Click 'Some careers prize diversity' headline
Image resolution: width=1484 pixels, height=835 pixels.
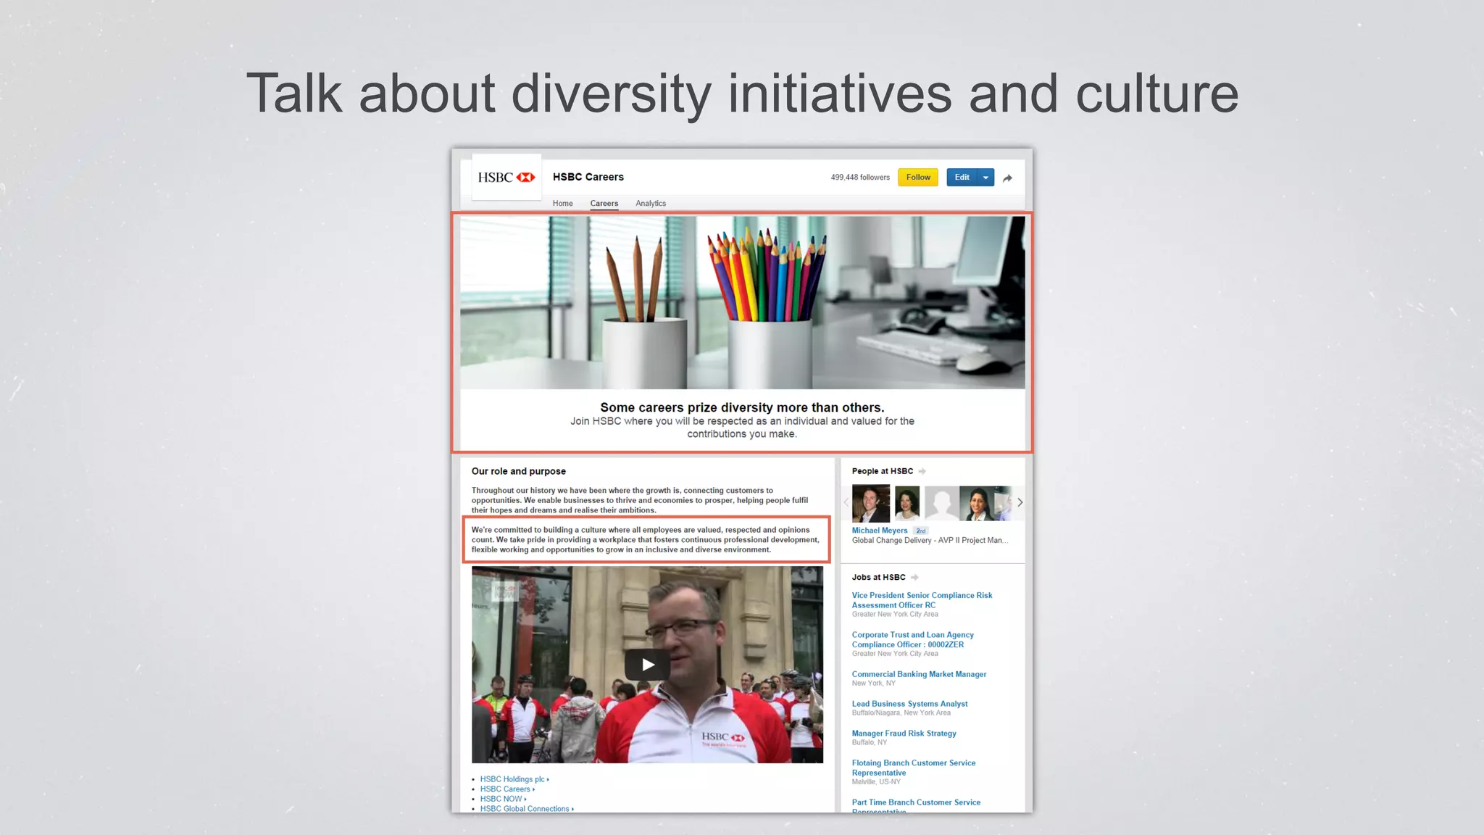point(742,407)
